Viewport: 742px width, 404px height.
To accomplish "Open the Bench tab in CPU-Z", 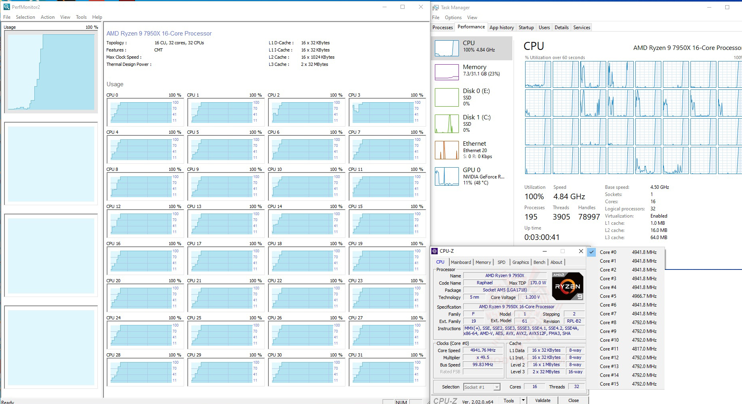I will [539, 262].
